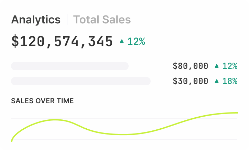
Task: Click the 12% label next to total sales
Action: [136, 42]
